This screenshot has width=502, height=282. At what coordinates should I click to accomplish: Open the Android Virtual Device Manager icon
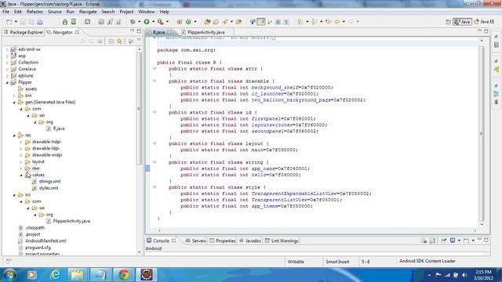tap(74, 22)
